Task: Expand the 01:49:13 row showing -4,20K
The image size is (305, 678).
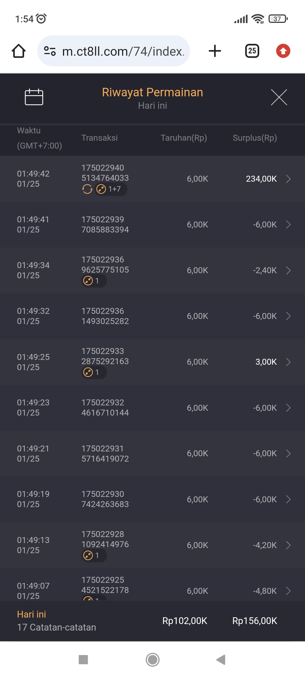Action: (x=288, y=545)
